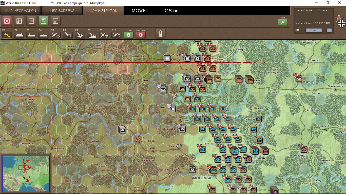Select F4 amphibious ship icon

[44, 35]
